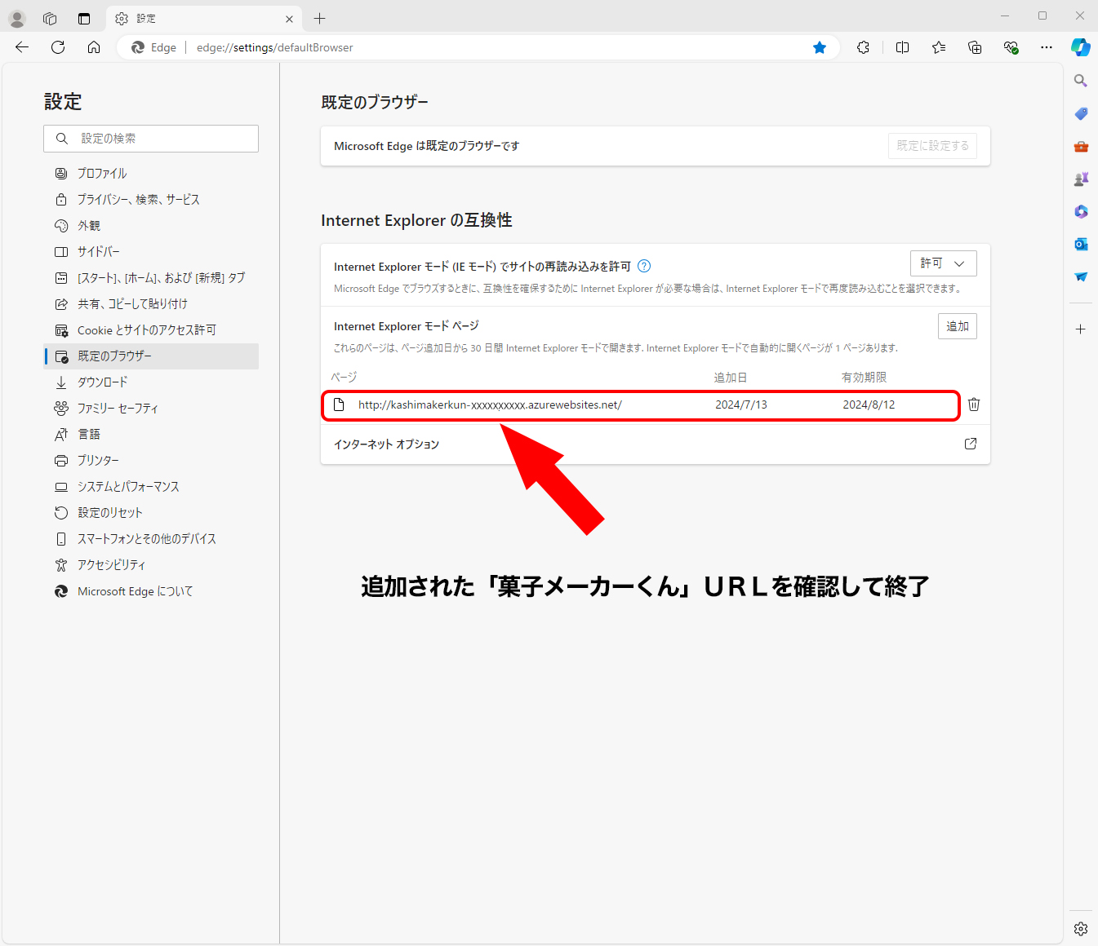Viewport: 1098px width, 946px height.
Task: Add a sidebar app with plus icon
Action: (1081, 329)
